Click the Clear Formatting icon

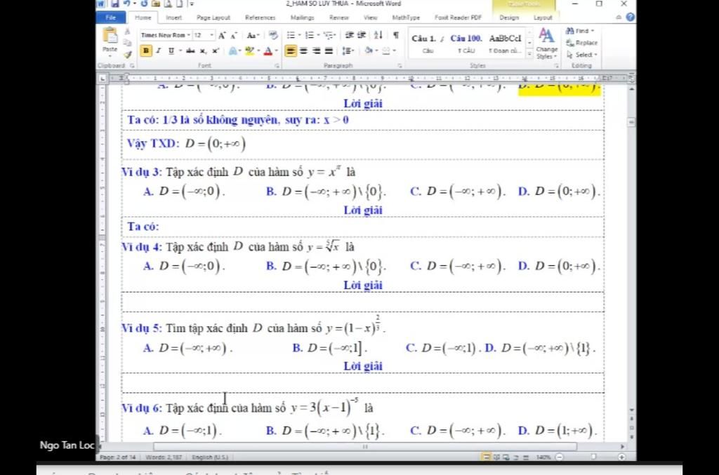pyautogui.click(x=273, y=35)
